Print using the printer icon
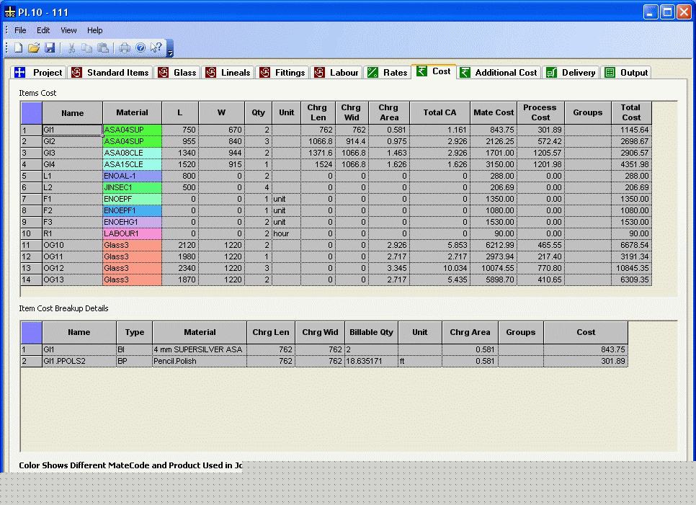This screenshot has height=505, width=696. coord(125,48)
